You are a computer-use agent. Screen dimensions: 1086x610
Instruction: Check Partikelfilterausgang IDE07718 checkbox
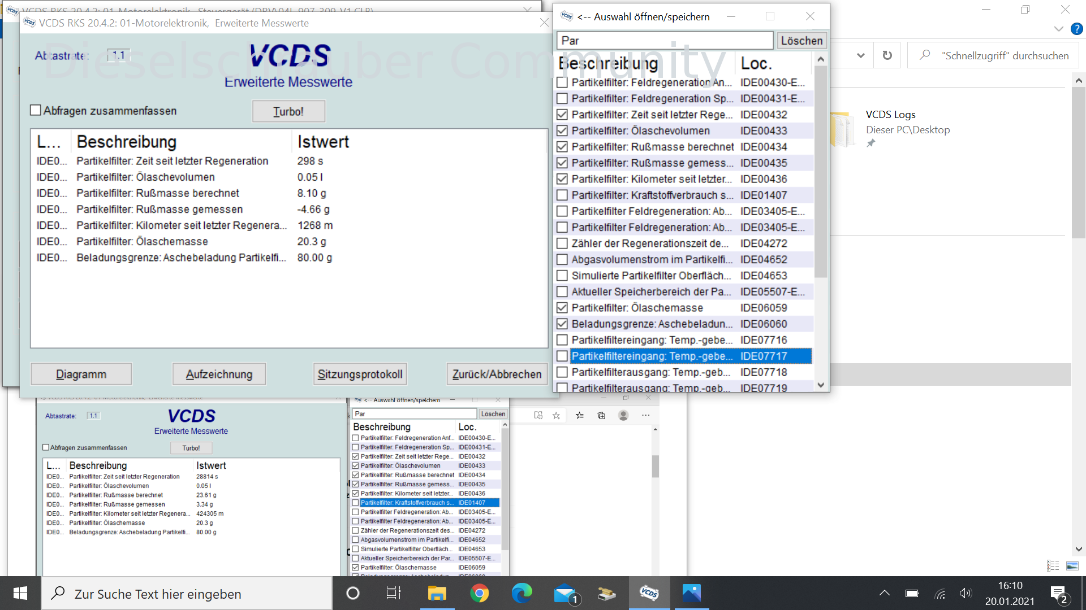pyautogui.click(x=562, y=372)
